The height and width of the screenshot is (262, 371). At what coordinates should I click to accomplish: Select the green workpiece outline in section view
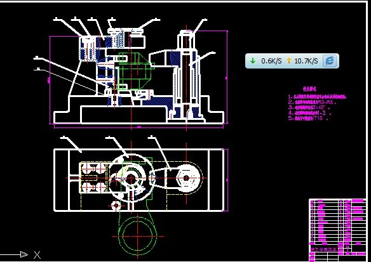tap(135, 71)
